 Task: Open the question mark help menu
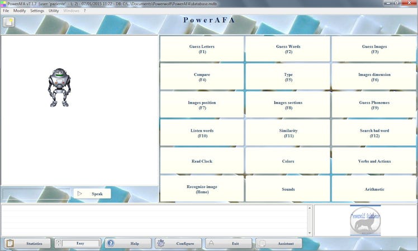click(85, 11)
